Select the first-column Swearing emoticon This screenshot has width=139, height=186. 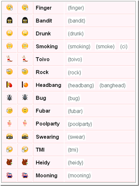click(10, 136)
